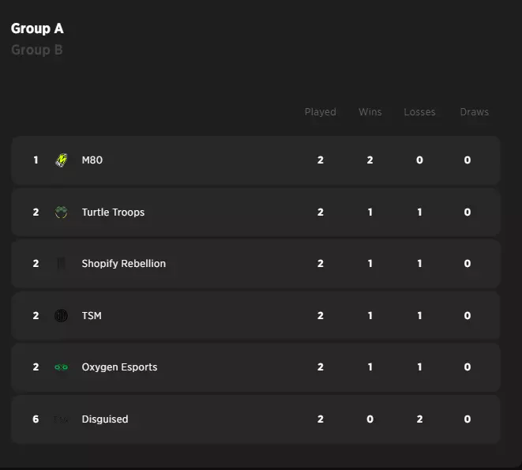Switch to the Group A tab
Image resolution: width=522 pixels, height=470 pixels.
pyautogui.click(x=37, y=28)
